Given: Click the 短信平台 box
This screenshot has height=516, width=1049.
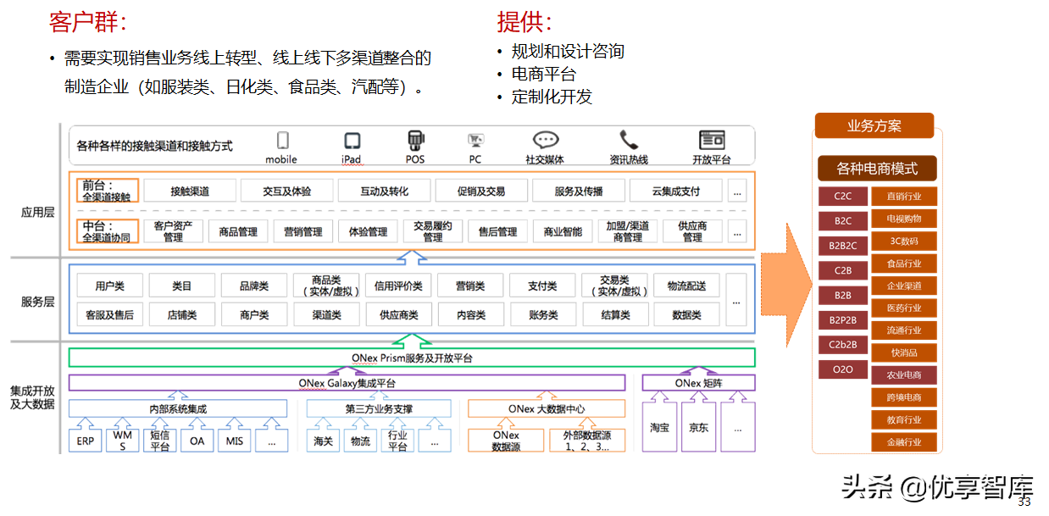Looking at the screenshot, I should coord(159,441).
